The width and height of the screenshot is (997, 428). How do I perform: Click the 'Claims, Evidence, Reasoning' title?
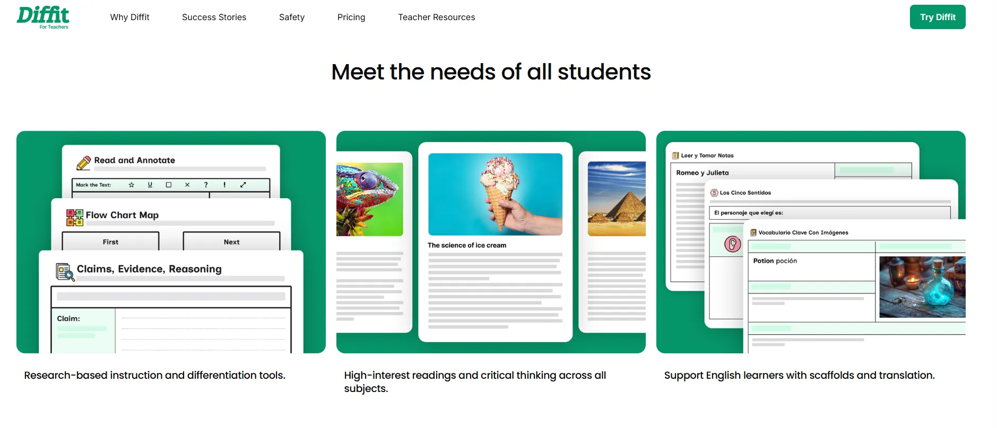point(149,269)
